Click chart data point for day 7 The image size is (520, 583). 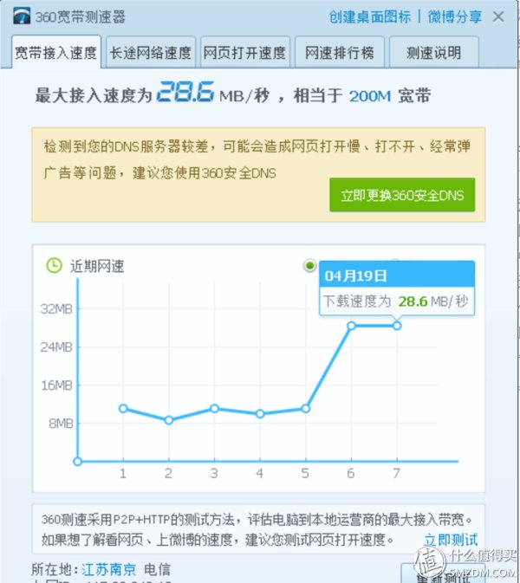(x=397, y=326)
